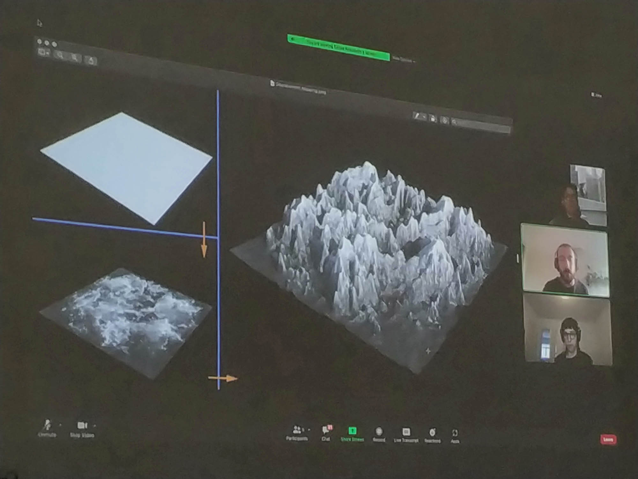This screenshot has width=638, height=479.
Task: Select the bearded speaker's video thumbnail
Action: pyautogui.click(x=565, y=260)
